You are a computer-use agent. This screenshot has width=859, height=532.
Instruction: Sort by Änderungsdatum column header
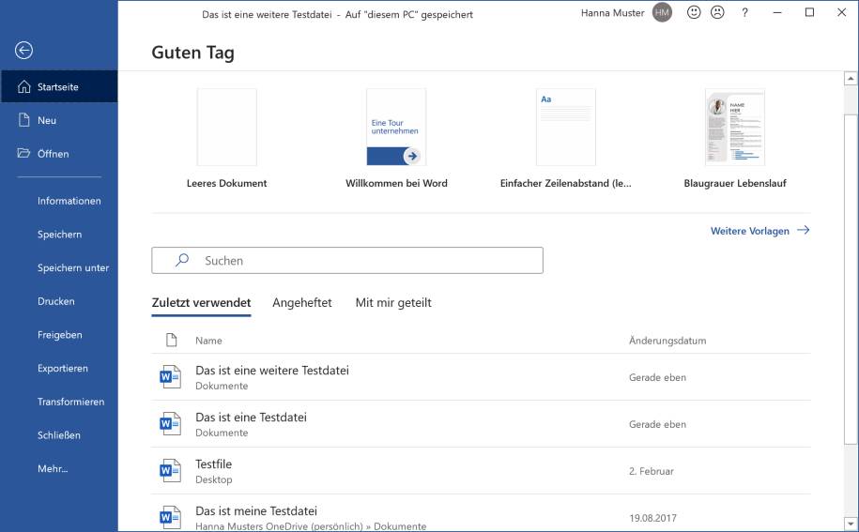667,341
